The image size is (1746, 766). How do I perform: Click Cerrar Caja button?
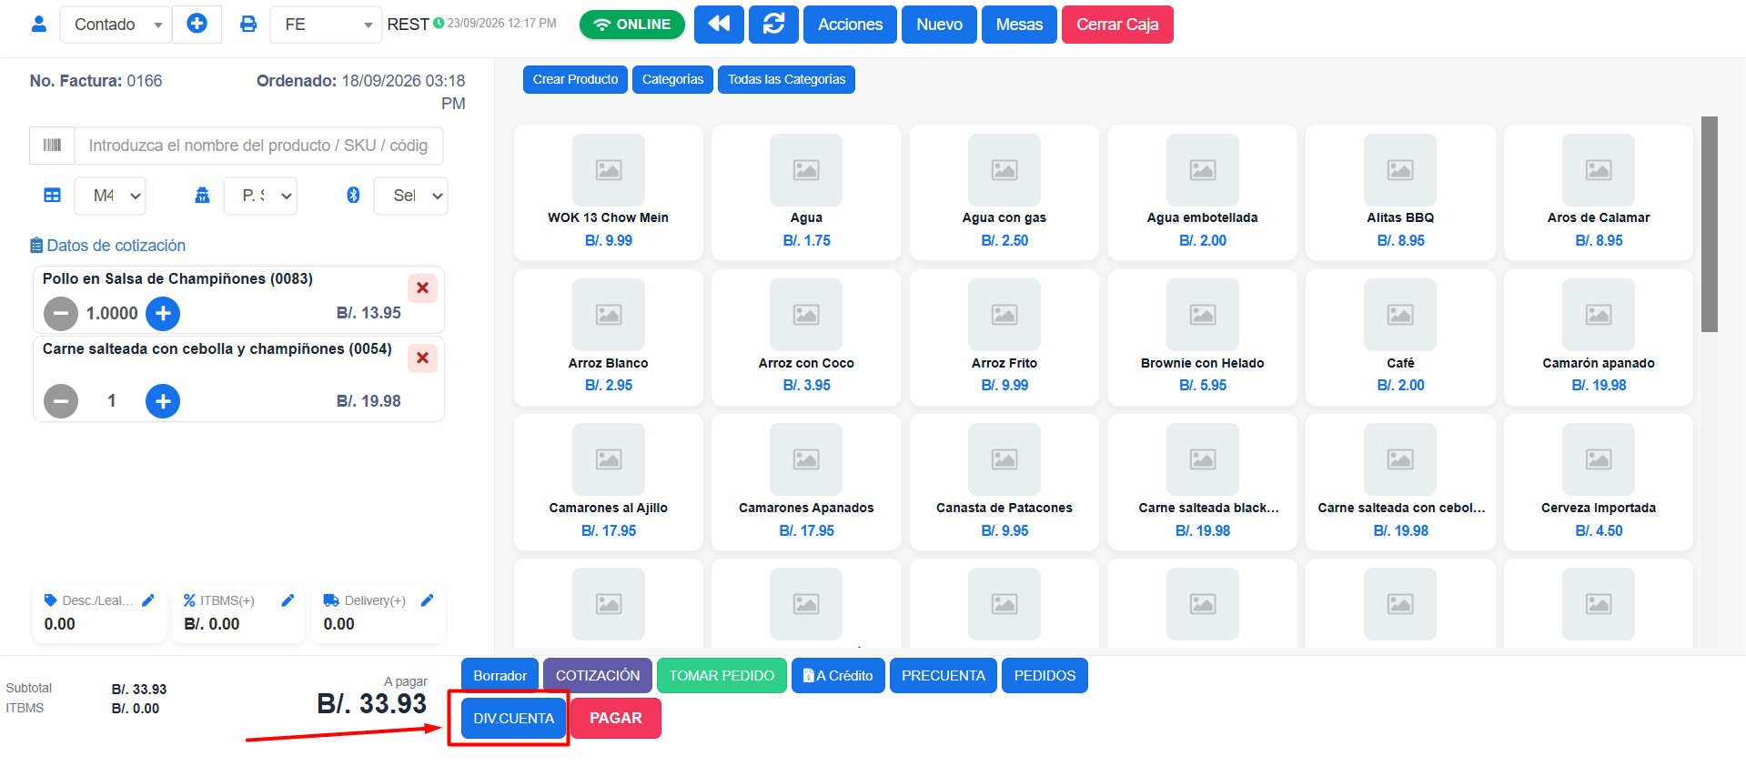point(1117,25)
